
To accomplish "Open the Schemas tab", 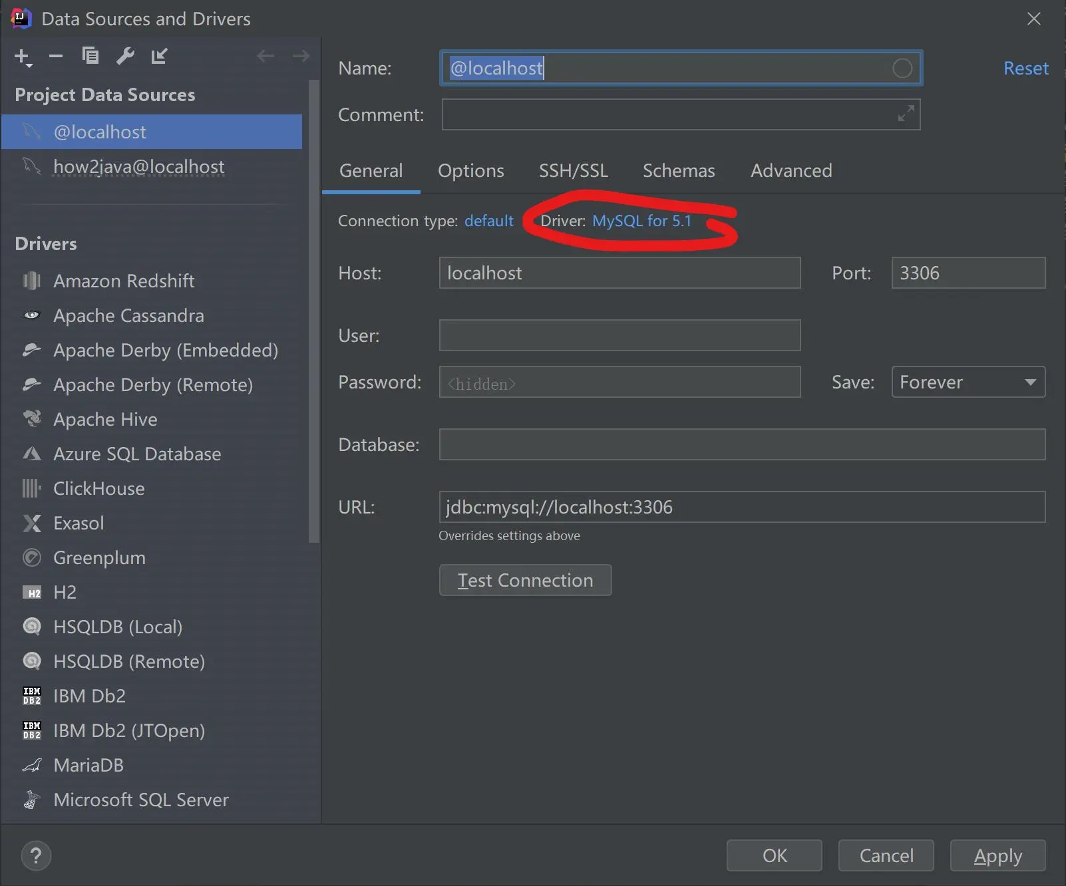I will point(679,171).
